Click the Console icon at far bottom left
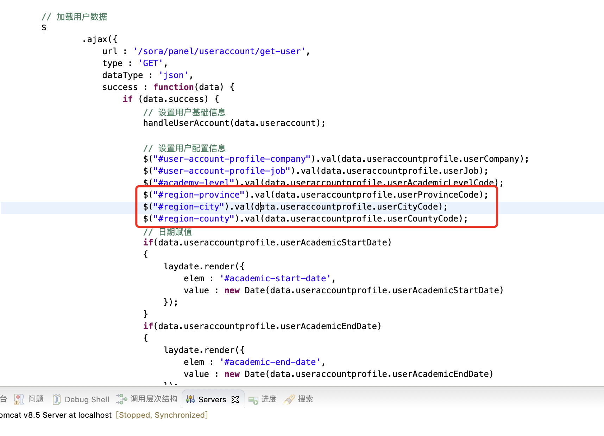604x436 pixels. point(4,399)
